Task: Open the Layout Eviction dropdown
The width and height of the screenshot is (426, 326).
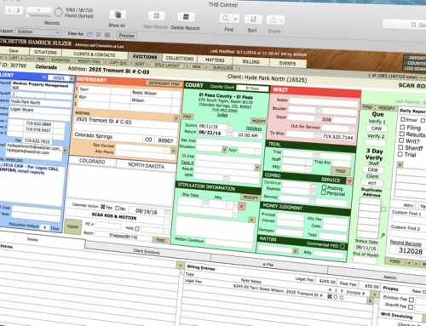Action: [38, 32]
